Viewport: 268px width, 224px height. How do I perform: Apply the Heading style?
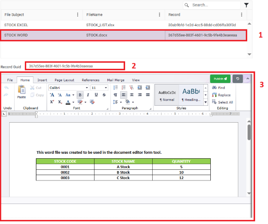pyautogui.click(x=191, y=95)
